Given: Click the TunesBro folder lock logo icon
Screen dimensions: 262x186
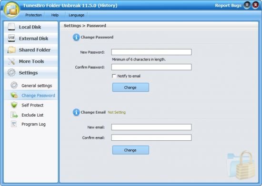Looking at the screenshot, I should pos(11,10).
